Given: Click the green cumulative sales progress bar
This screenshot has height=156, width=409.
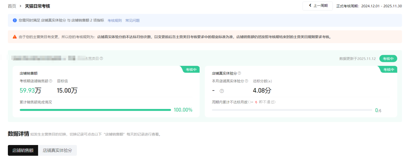Looking at the screenshot, I should click(x=95, y=110).
